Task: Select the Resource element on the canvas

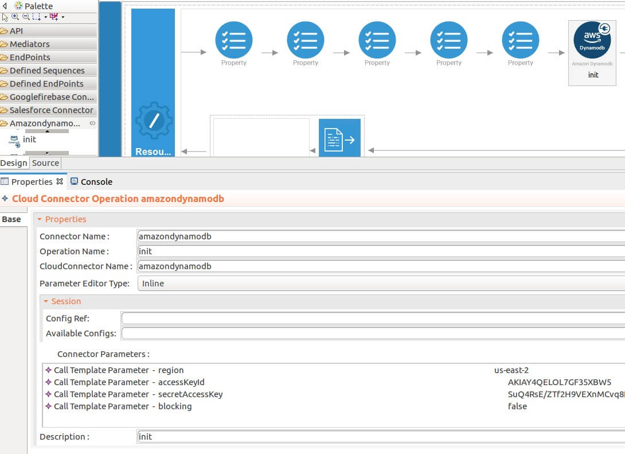Action: (x=153, y=121)
